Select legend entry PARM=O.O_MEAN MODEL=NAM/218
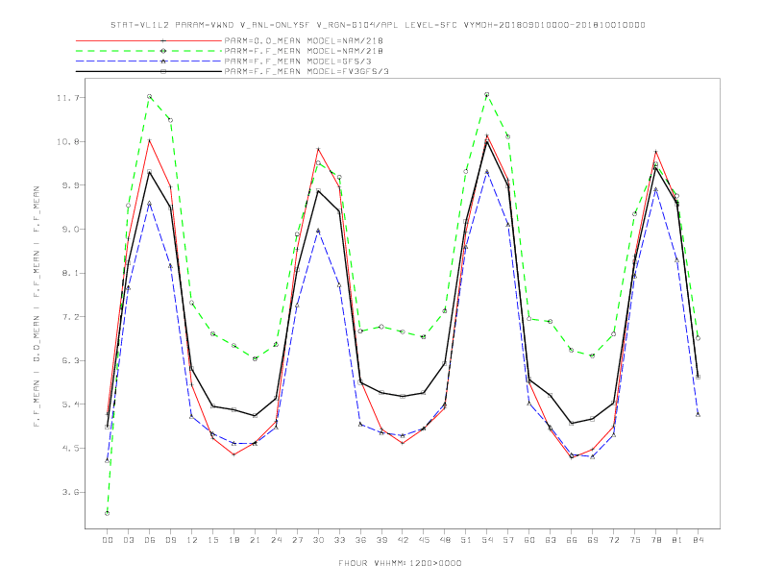This screenshot has width=761, height=588. pos(304,40)
